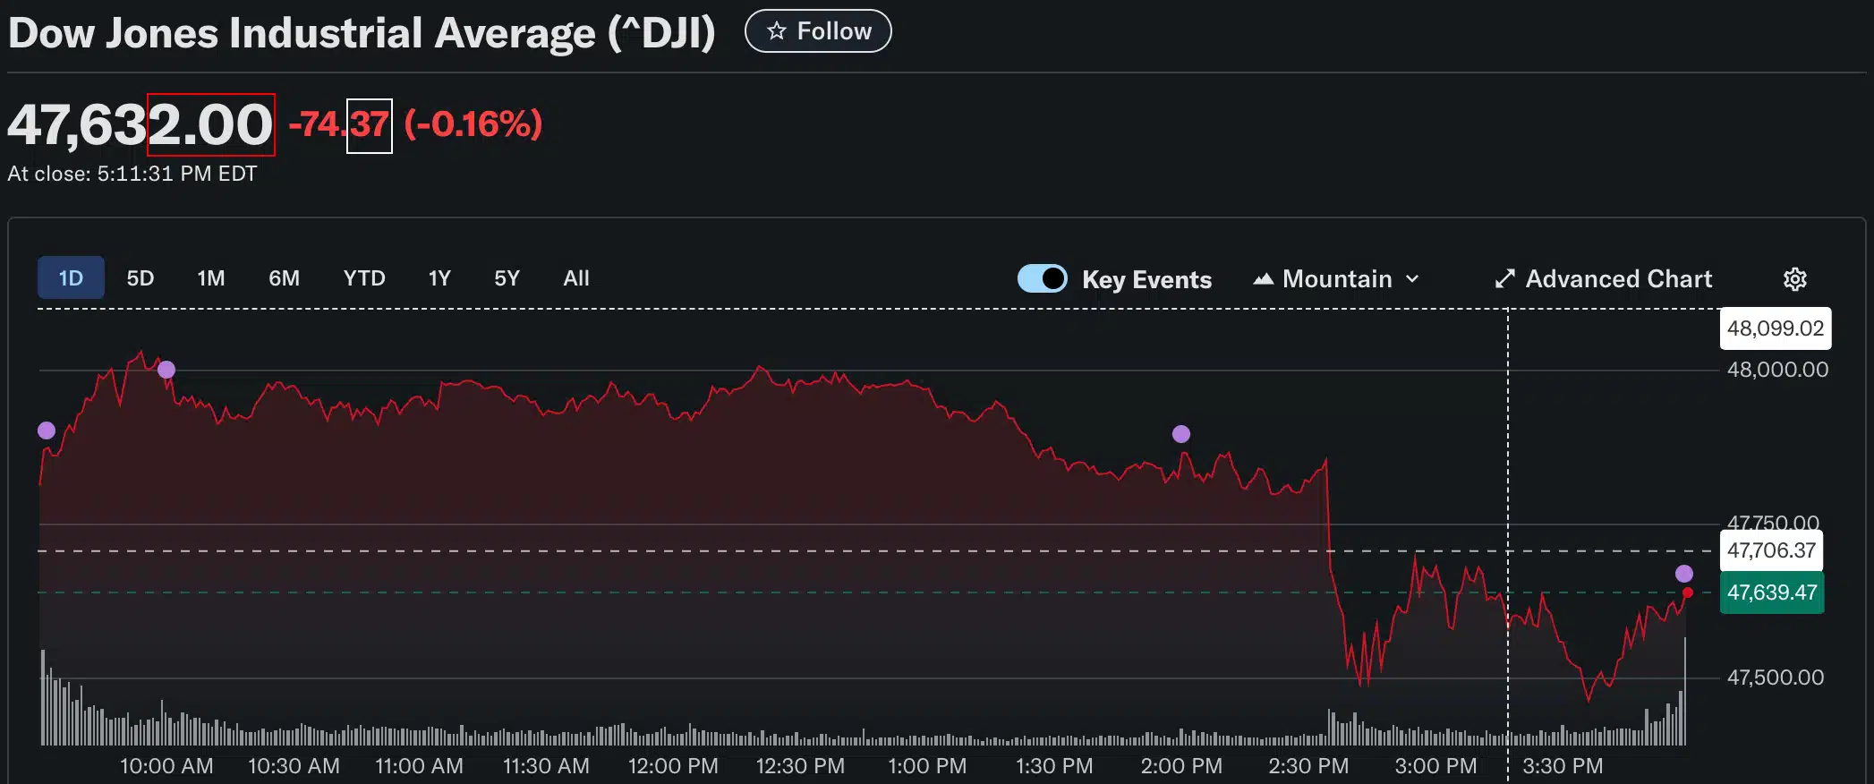1874x784 pixels.
Task: Toggle the Key Events switch off
Action: tap(1042, 278)
